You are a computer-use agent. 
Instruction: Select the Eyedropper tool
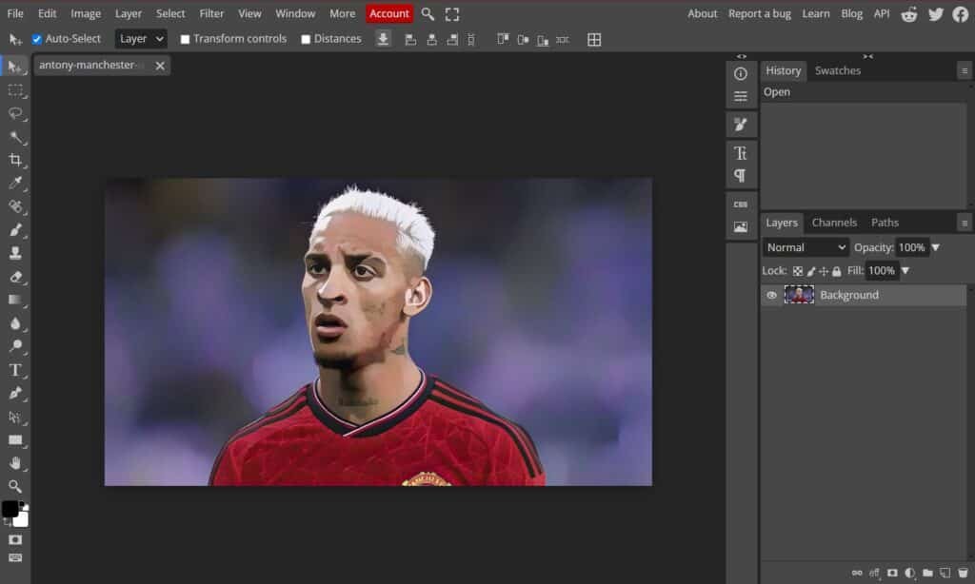click(15, 184)
